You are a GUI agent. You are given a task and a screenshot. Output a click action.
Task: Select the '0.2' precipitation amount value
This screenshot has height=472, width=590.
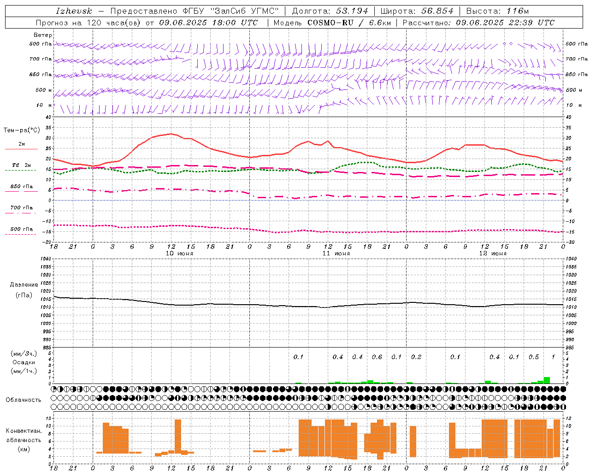(x=416, y=357)
